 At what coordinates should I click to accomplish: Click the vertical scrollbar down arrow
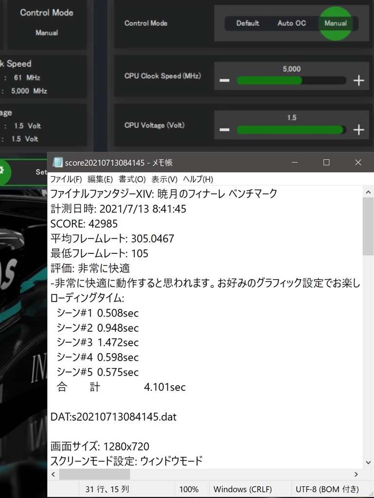click(x=368, y=462)
